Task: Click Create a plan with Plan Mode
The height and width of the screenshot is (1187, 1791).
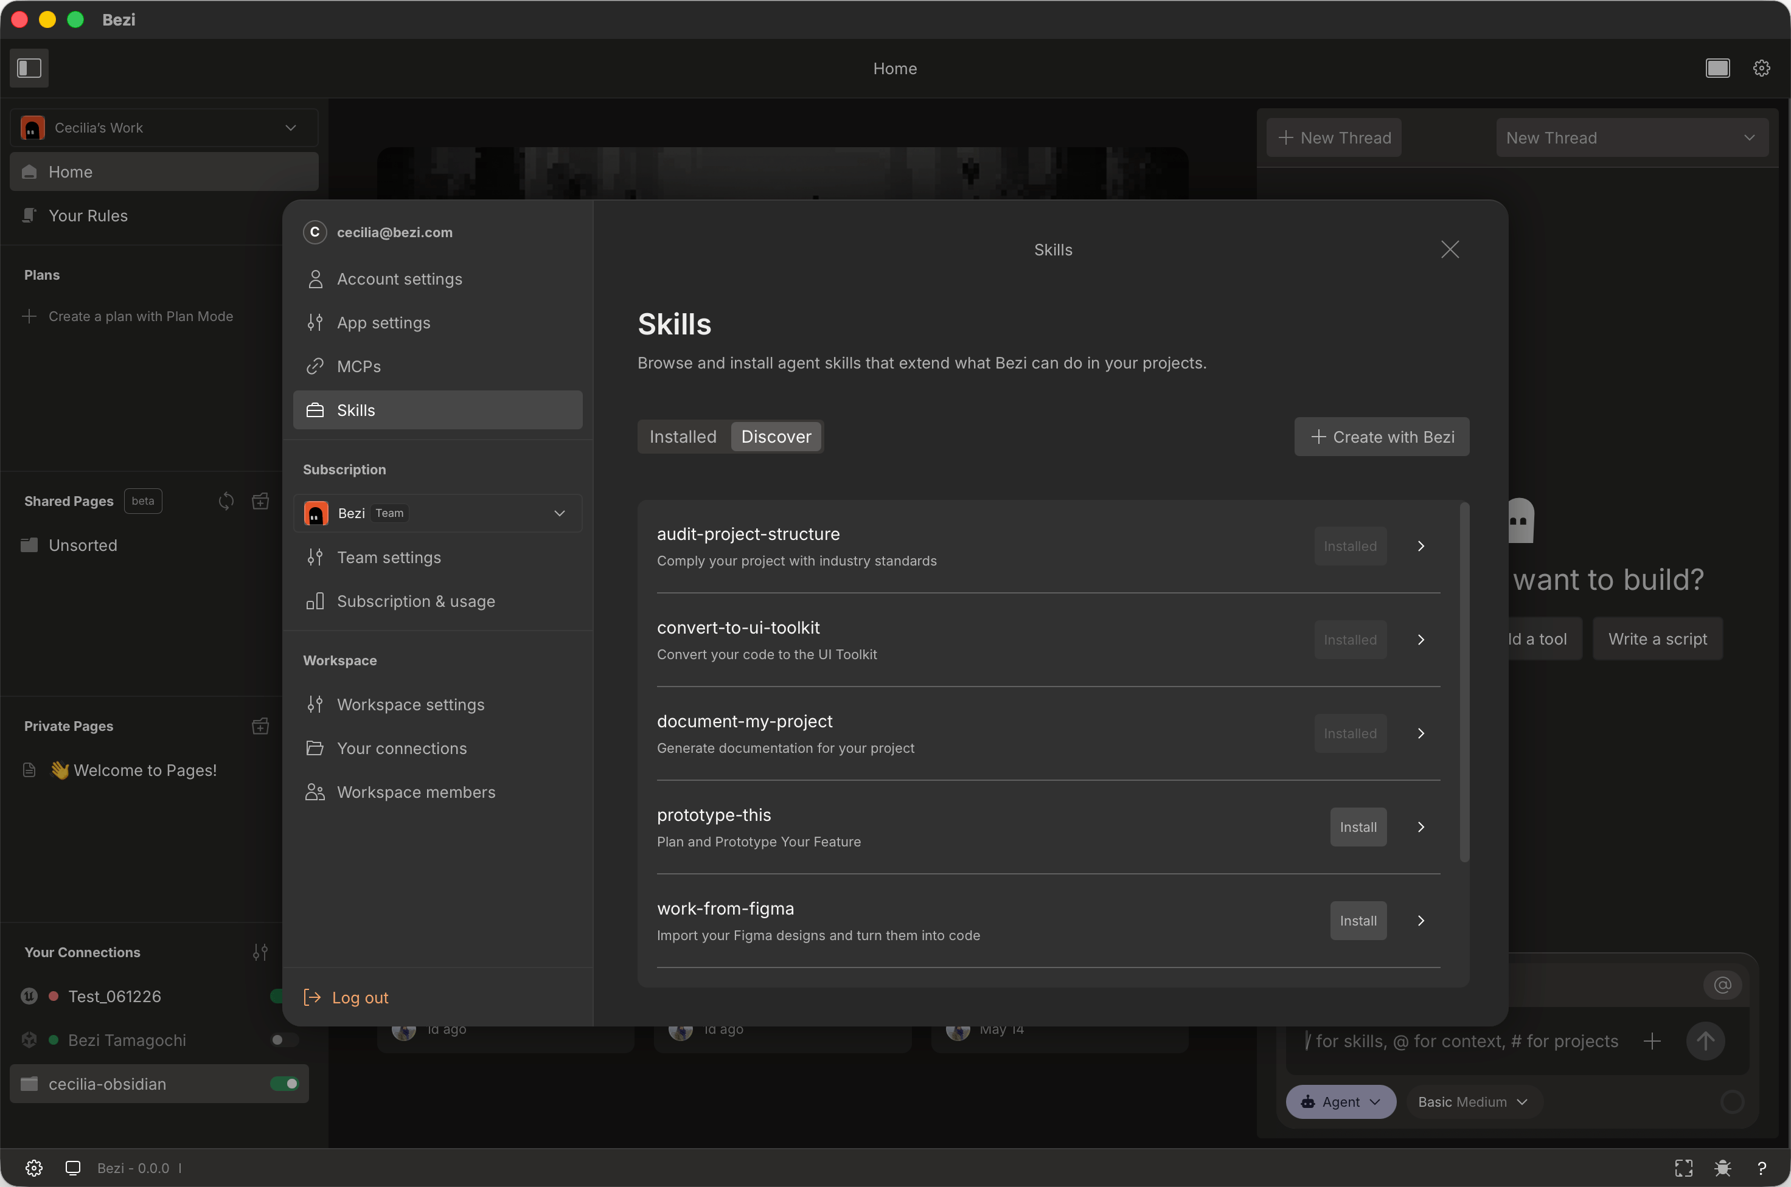Action: click(x=127, y=316)
